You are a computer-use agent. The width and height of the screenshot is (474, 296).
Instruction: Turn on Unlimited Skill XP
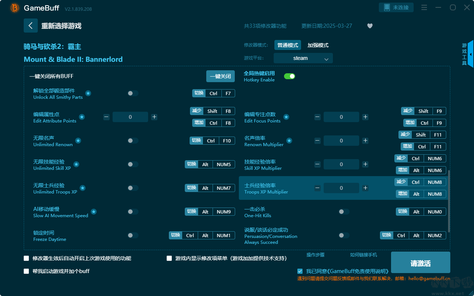(133, 164)
